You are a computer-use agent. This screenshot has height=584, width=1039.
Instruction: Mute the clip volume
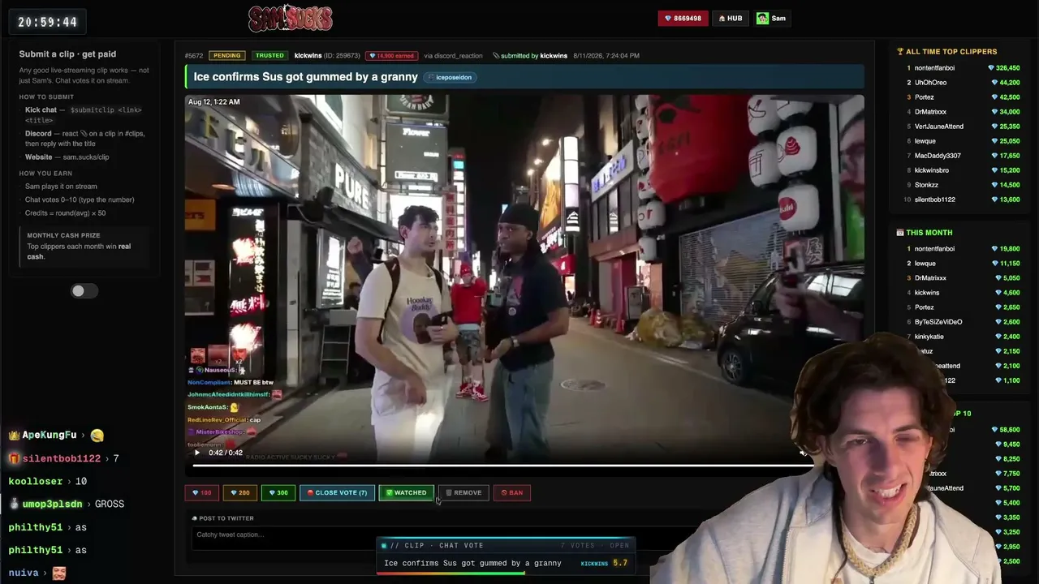pyautogui.click(x=803, y=453)
